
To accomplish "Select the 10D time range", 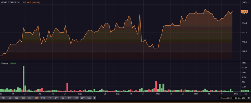I will (16, 98).
